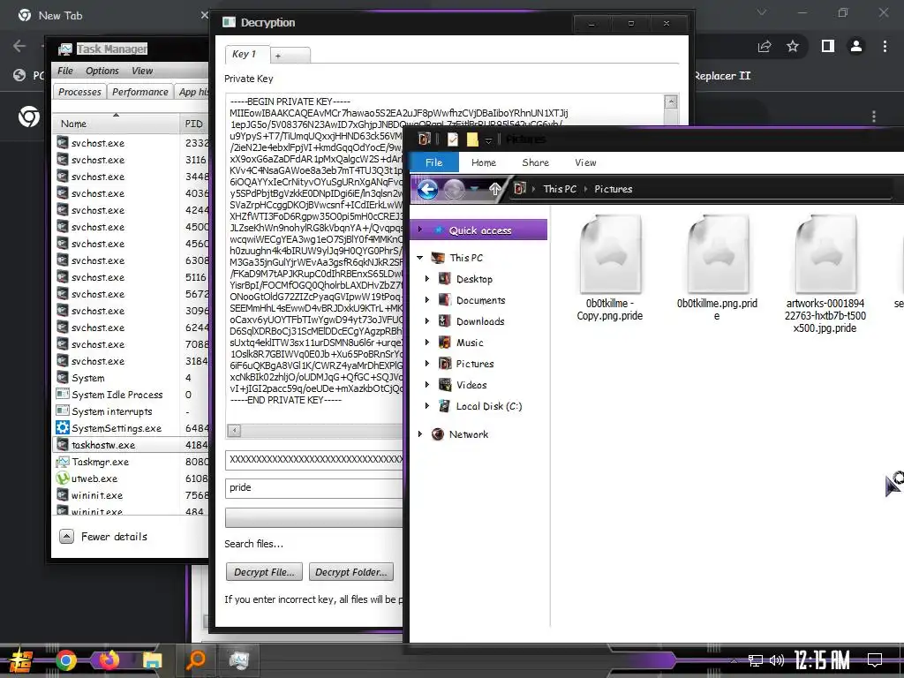The image size is (904, 678).
Task: Open the Quick Access toolbar dropdown arrow
Action: click(x=488, y=140)
